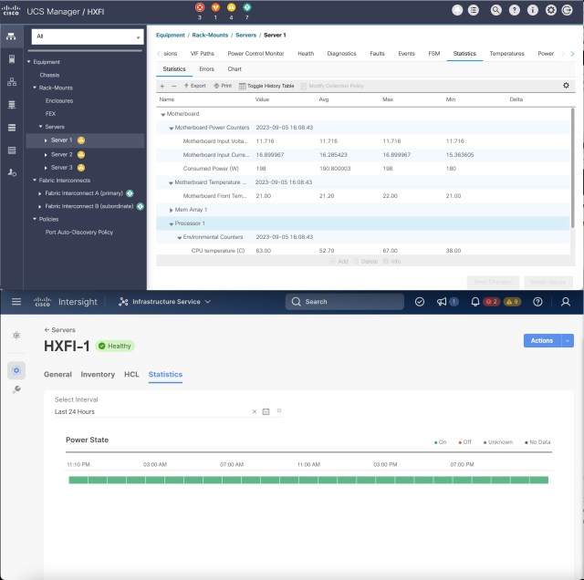
Task: Open the All filter dropdown
Action: click(87, 36)
